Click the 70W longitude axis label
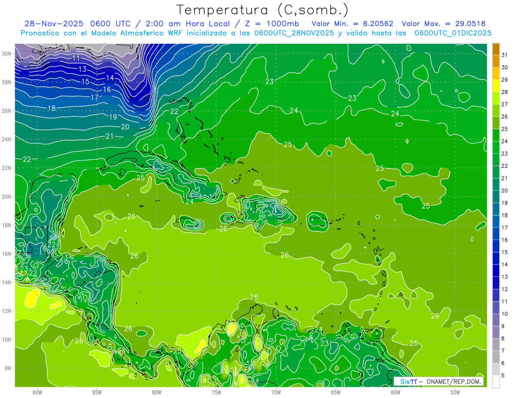Image resolution: width=516 pixels, height=398 pixels. [276, 392]
